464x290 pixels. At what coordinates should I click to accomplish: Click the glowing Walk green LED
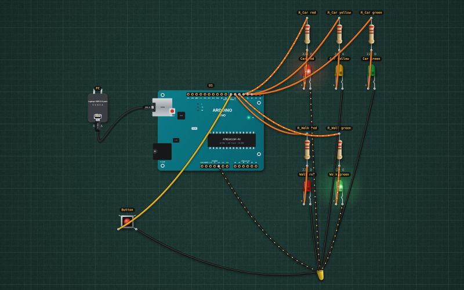[x=339, y=187]
